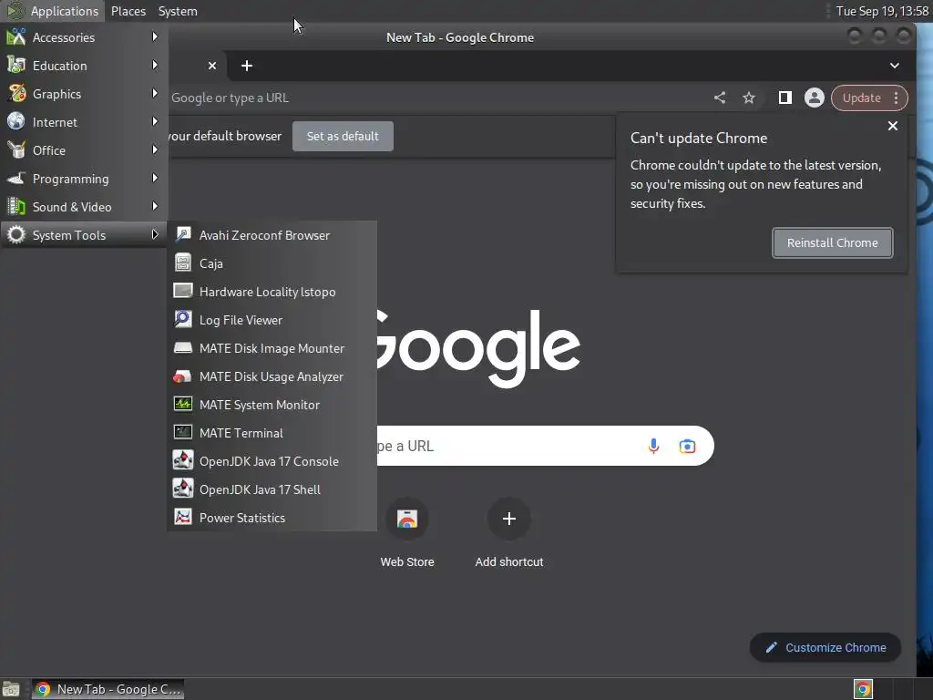The height and width of the screenshot is (700, 933).
Task: Open Chrome profile avatar icon
Action: [814, 98]
